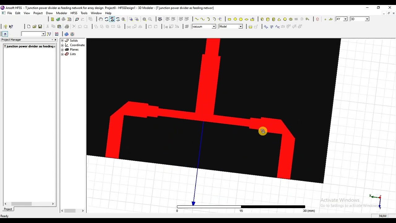Expand the Lists tree node
Image resolution: width=396 pixels, height=223 pixels.
(62, 54)
